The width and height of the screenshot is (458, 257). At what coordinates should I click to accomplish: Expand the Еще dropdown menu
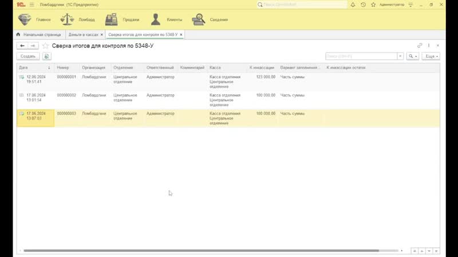point(431,57)
